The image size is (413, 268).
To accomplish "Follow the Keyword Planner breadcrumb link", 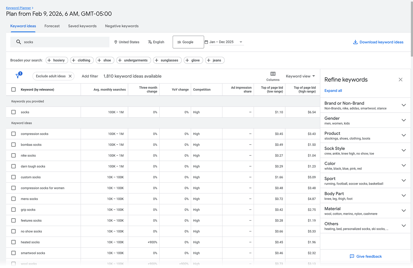I will coord(18,8).
